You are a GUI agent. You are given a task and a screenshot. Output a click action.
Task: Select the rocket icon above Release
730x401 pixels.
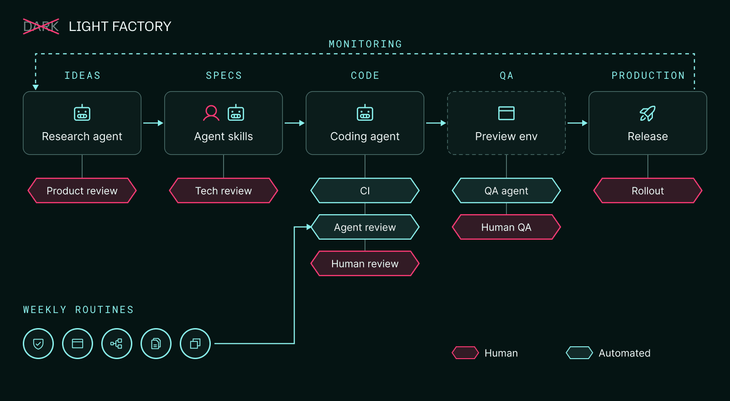(648, 113)
